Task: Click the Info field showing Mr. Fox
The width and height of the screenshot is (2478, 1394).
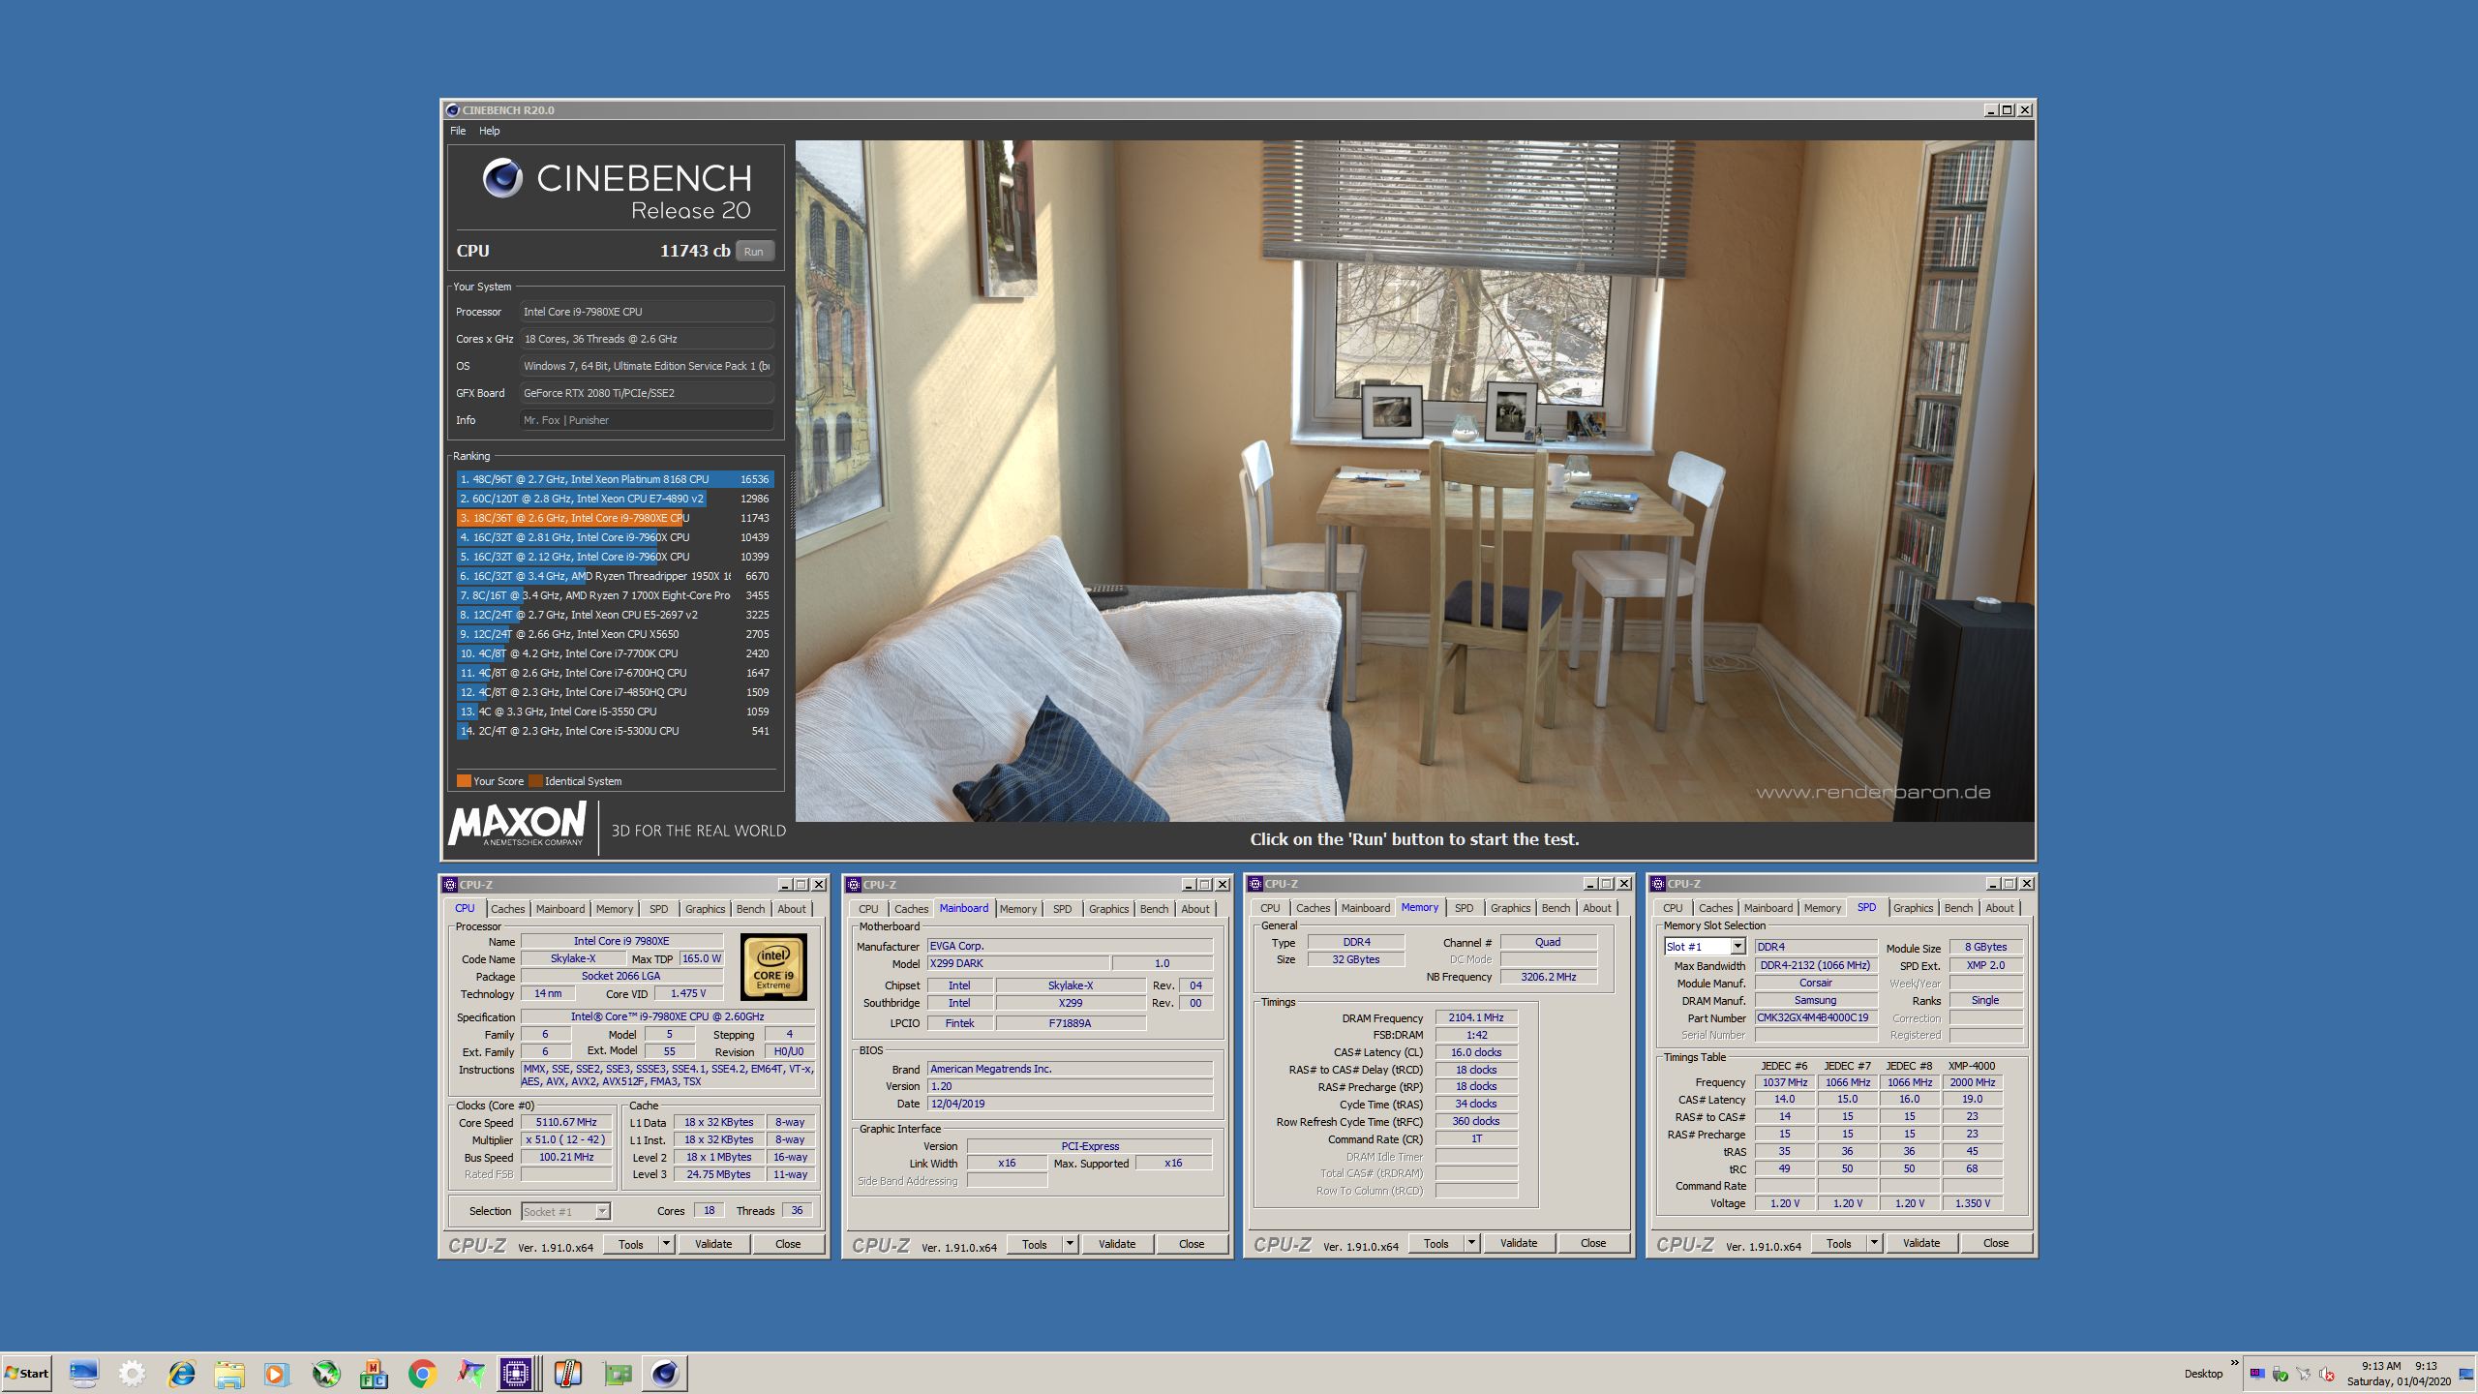Action: tap(646, 420)
